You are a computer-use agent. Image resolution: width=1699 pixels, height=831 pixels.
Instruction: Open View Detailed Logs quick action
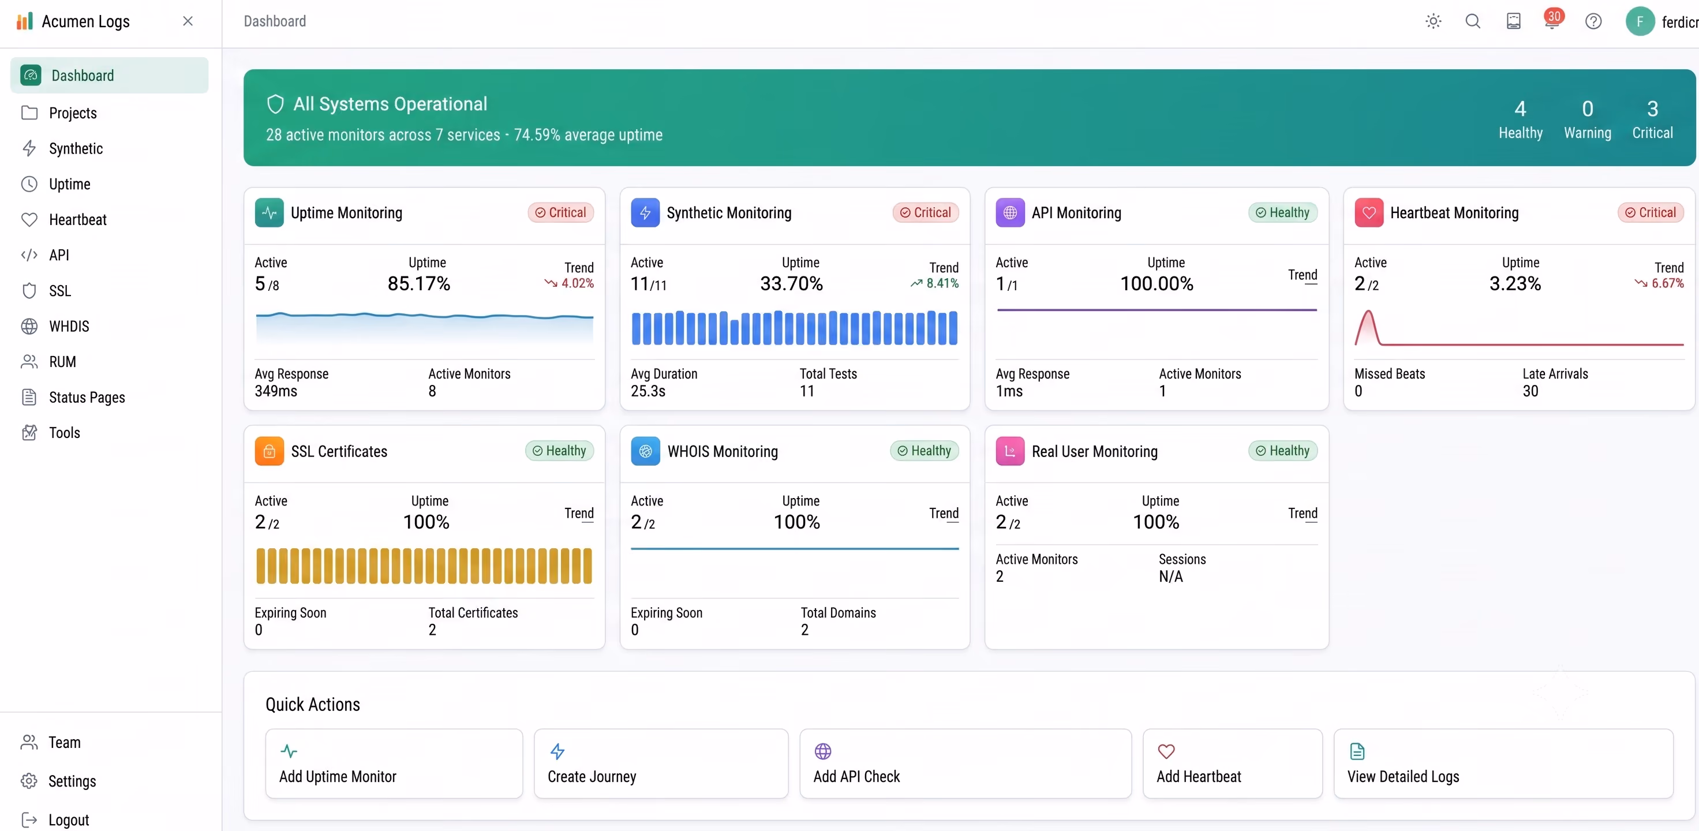[1503, 763]
